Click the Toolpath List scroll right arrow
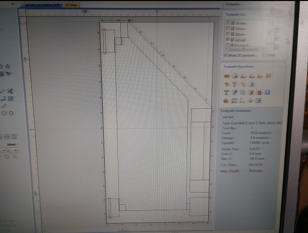Image resolution: width=308 pixels, height=233 pixels. coord(264,48)
